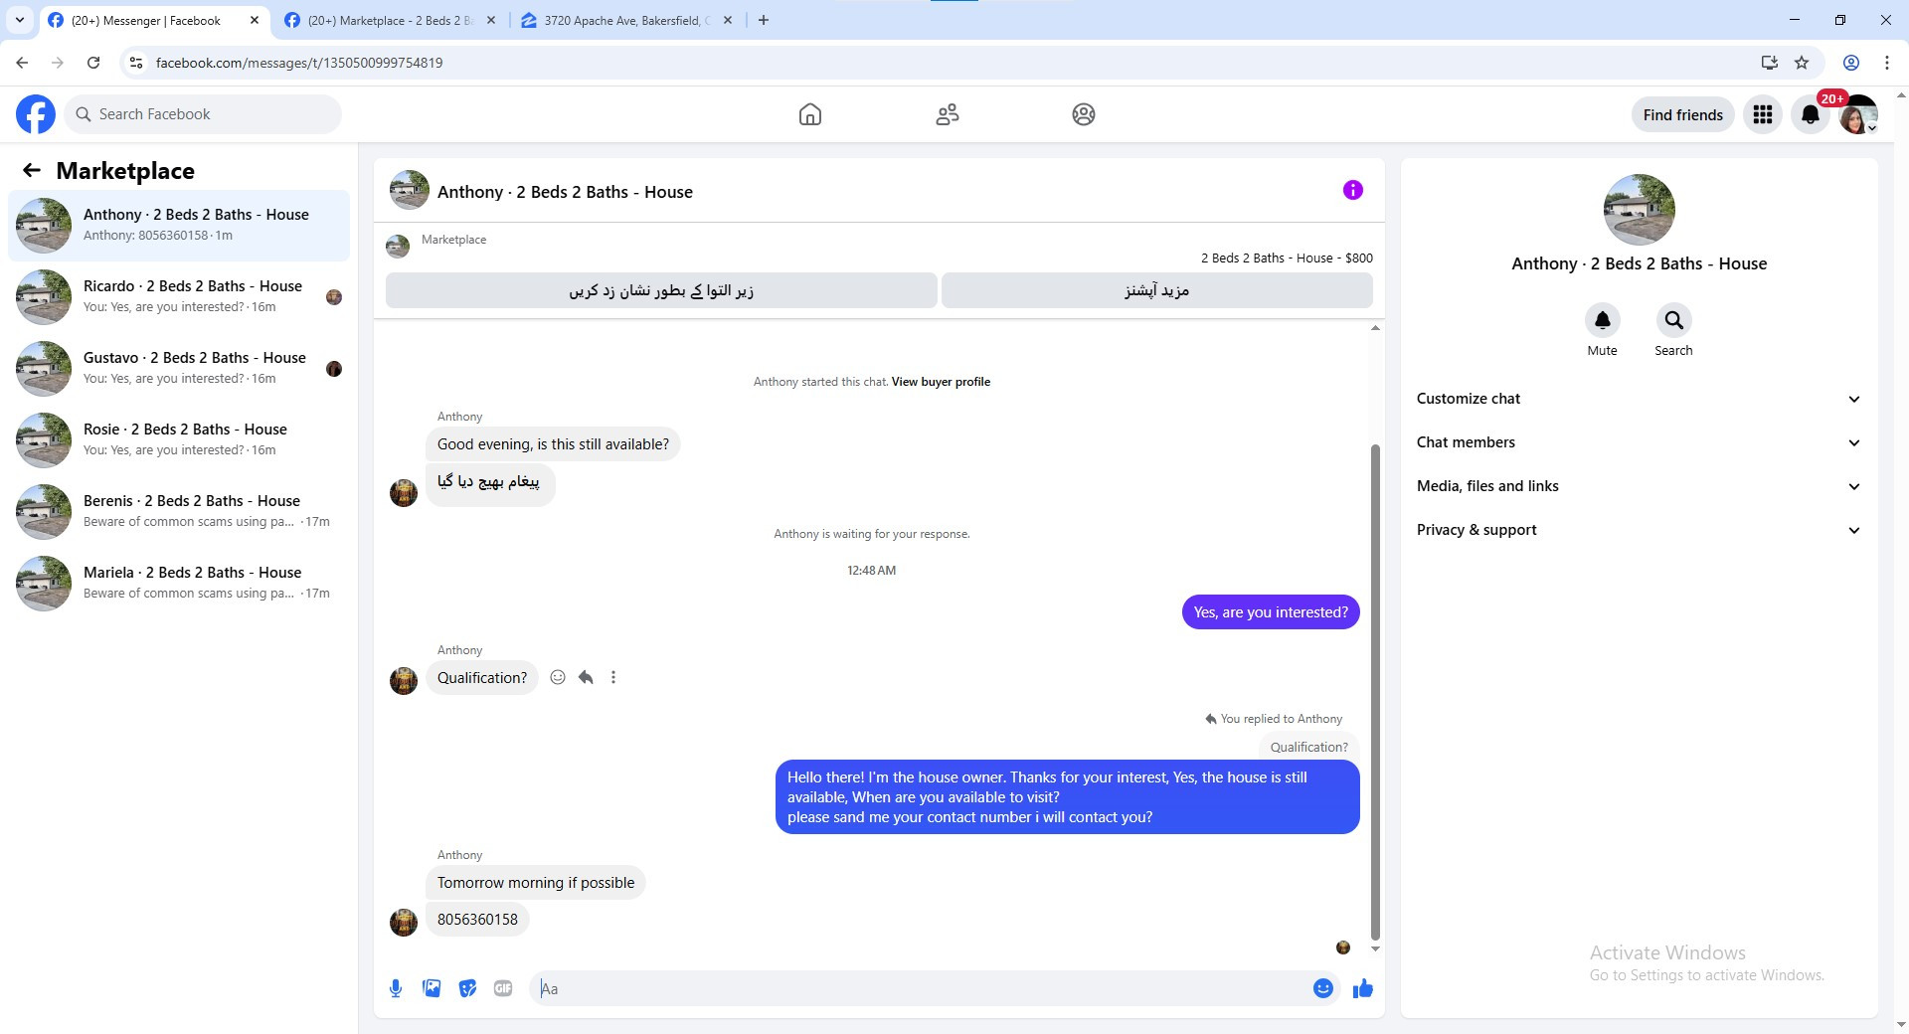The width and height of the screenshot is (1909, 1034).
Task: View site information icon in address bar
Action: [x=136, y=63]
